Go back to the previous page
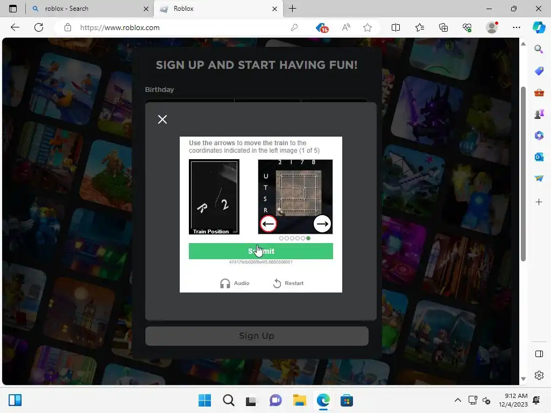The height and width of the screenshot is (413, 551). (15, 27)
